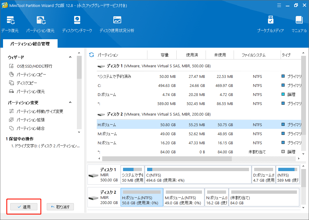
Task: Select ディスク 2 header row in list
Action: 199,114
